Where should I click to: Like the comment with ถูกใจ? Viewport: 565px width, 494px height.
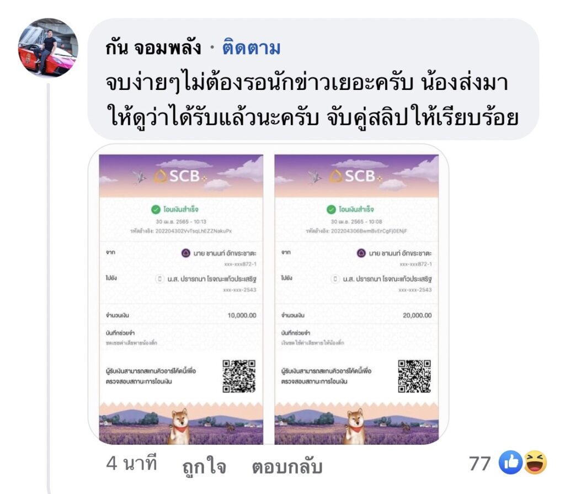point(204,465)
